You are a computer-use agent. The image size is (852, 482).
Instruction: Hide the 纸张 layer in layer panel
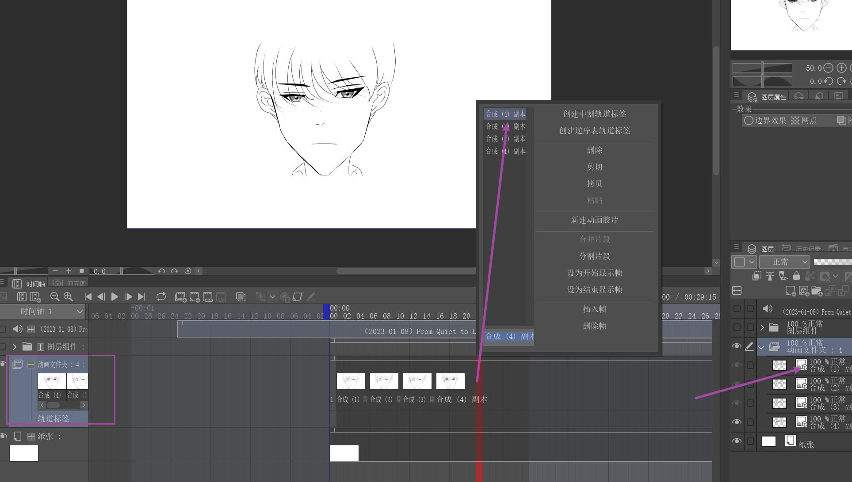[x=736, y=441]
